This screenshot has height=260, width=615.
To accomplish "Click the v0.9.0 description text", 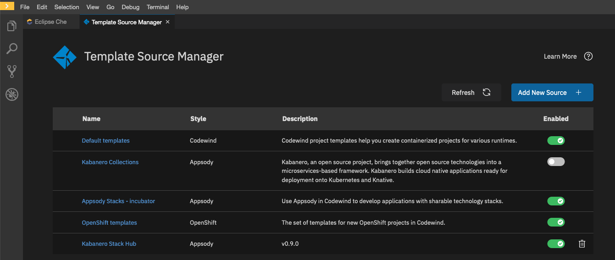I will 290,243.
